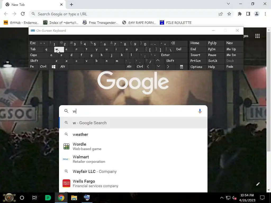Viewport: 271px width, 203px height.
Task: Click the Esc key on the On-Screen Keyboard
Action: tap(34, 43)
